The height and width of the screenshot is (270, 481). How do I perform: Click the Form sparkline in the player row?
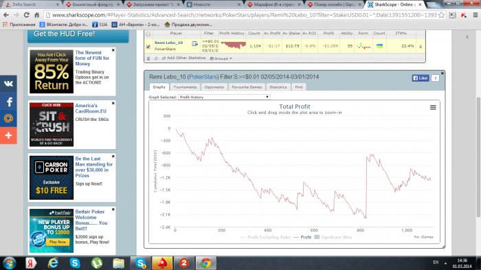[x=363, y=46]
